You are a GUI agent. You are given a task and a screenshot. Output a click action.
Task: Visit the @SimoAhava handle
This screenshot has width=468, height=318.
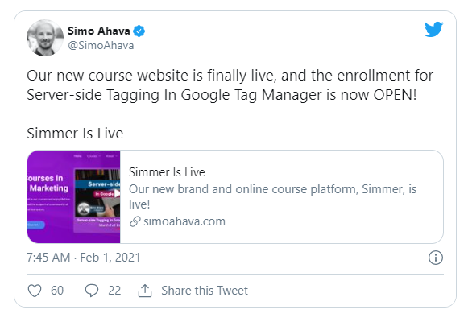click(101, 46)
